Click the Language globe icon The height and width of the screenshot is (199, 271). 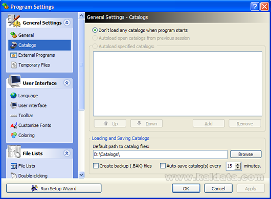(13, 96)
